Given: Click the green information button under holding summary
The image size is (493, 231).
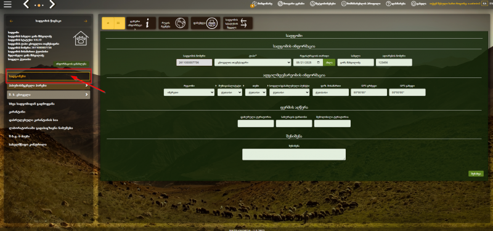Looking at the screenshot, I should [x=71, y=64].
